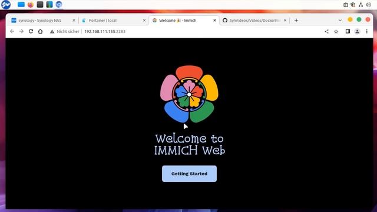
Task: Close the Portainer tab
Action: pyautogui.click(x=144, y=21)
